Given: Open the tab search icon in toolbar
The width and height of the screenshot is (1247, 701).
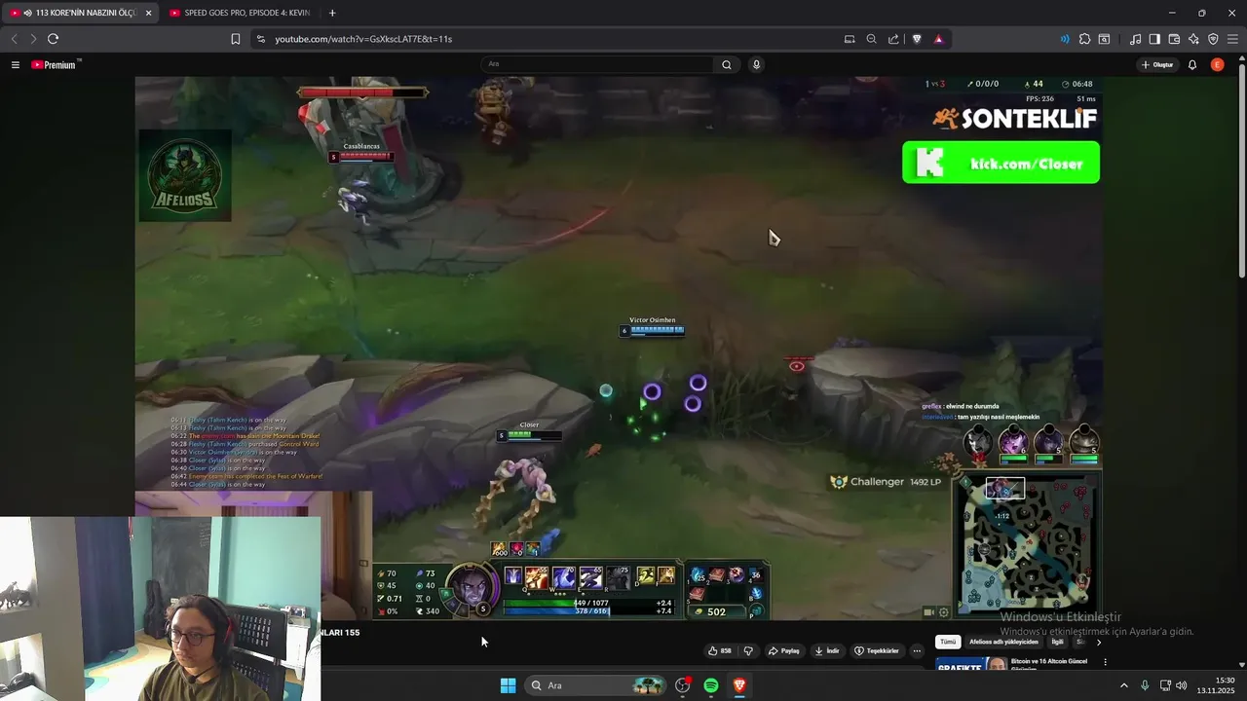Looking at the screenshot, I should coord(1104,39).
